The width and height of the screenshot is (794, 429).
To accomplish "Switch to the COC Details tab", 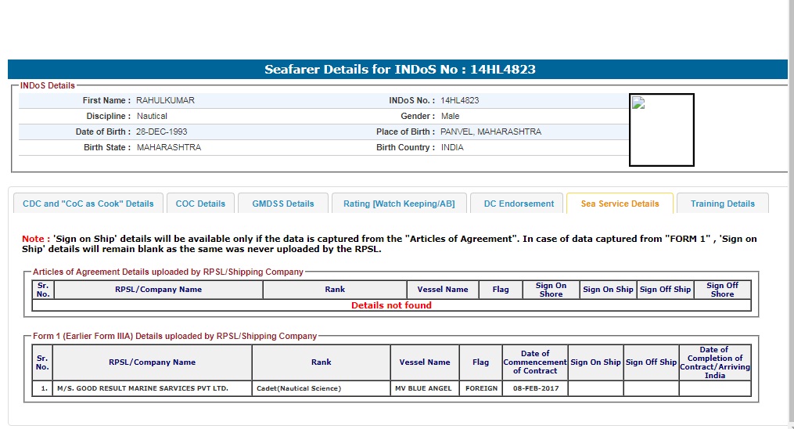I will [200, 204].
